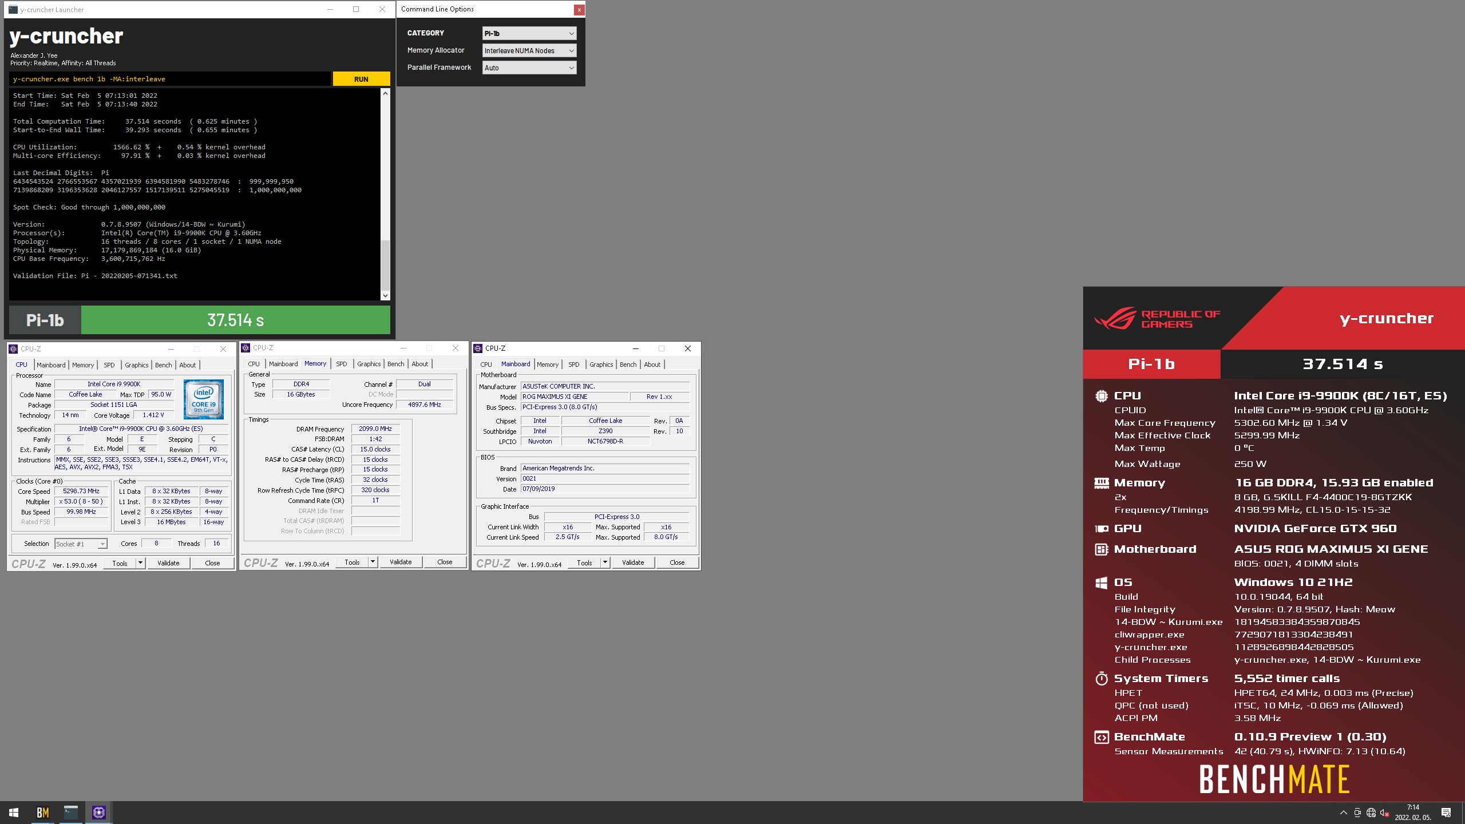Switch to SPD tab in CPU-Z CPU window
This screenshot has width=1465, height=824.
click(109, 365)
